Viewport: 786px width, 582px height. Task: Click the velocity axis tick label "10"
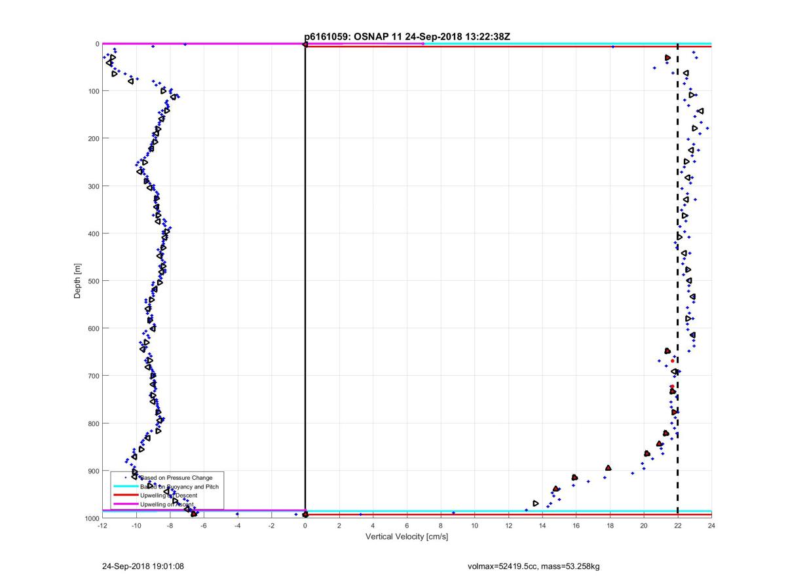474,526
